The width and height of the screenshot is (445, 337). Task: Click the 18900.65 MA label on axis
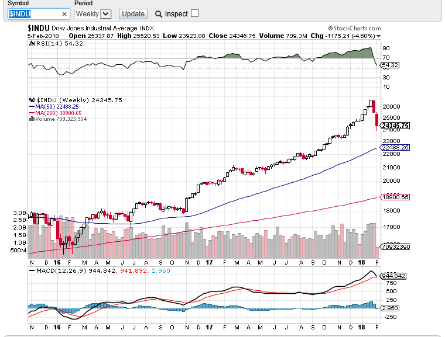tap(395, 197)
